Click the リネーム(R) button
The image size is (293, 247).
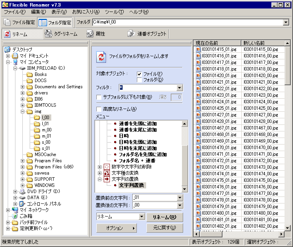pos(165,217)
